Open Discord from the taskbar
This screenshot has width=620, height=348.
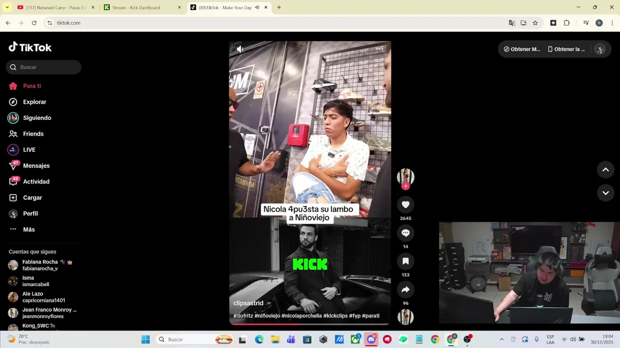[371, 339]
